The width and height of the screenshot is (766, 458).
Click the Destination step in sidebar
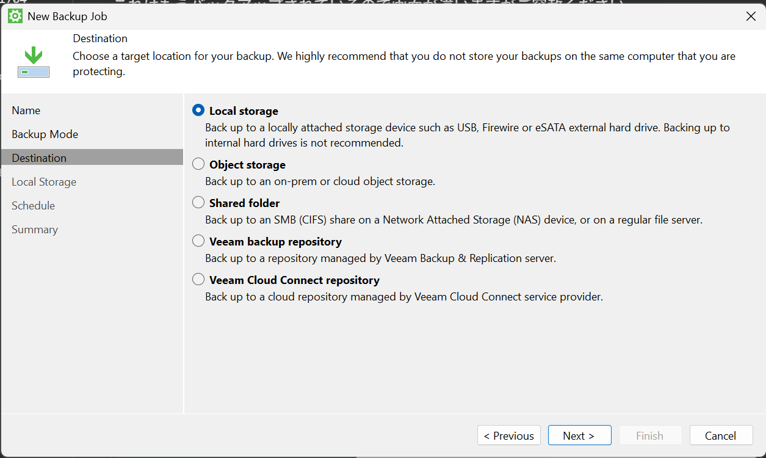[39, 158]
